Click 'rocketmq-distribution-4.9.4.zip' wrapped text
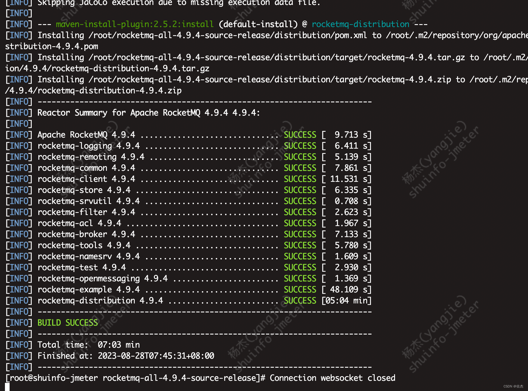Image resolution: width=528 pixels, height=391 pixels. pos(109,90)
